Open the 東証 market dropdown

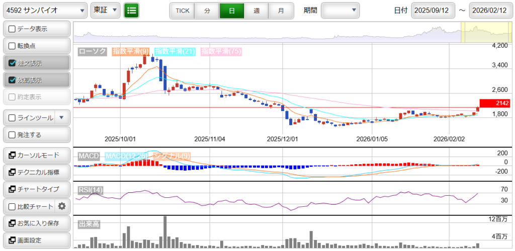106,10
